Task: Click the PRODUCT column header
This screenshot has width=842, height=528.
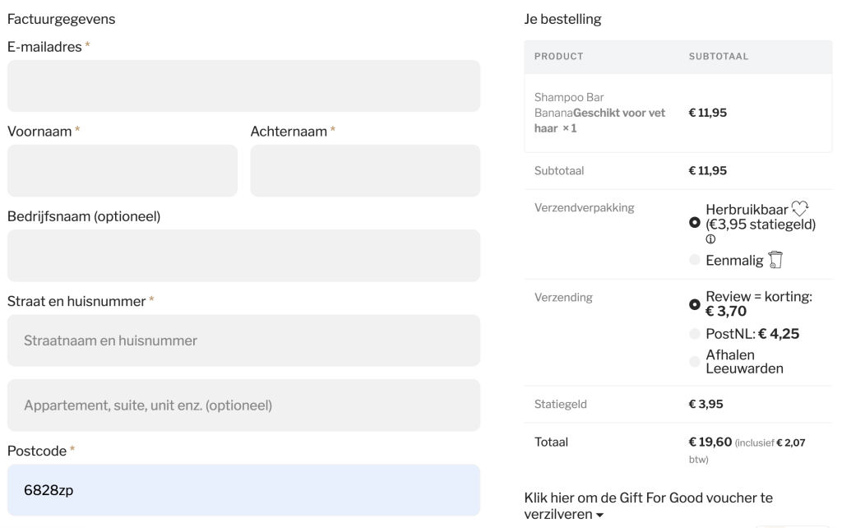Action: click(558, 57)
